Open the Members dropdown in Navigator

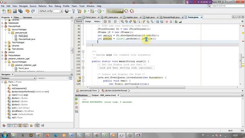pyautogui.click(x=18, y=78)
